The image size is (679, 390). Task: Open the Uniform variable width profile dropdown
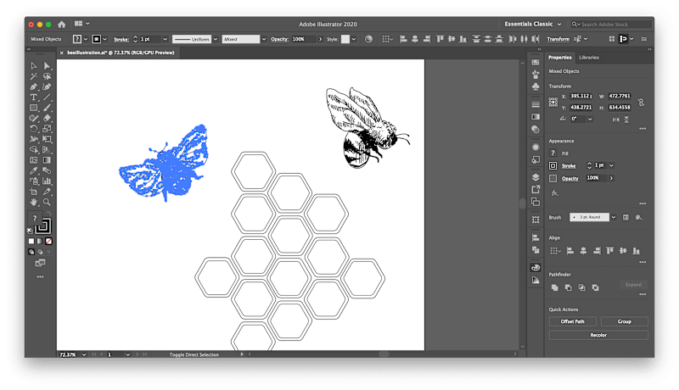tap(216, 39)
